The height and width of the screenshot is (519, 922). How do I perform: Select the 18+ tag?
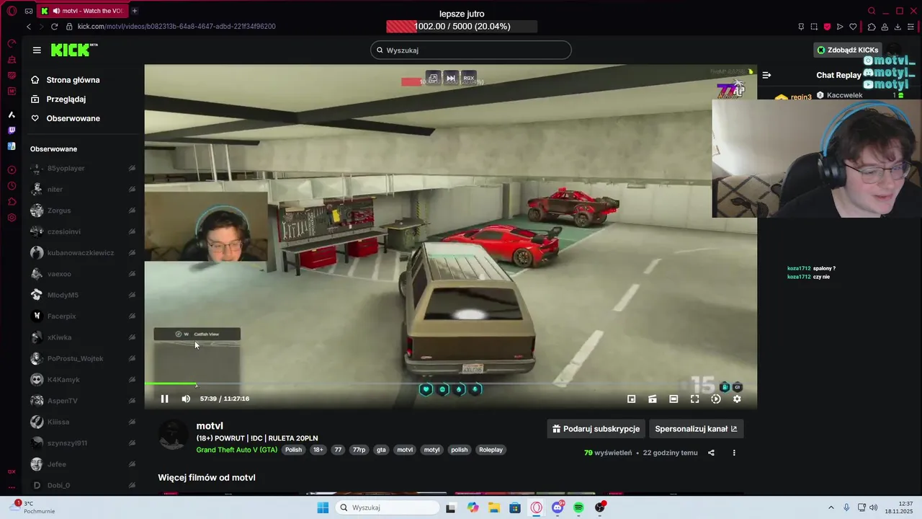click(318, 450)
